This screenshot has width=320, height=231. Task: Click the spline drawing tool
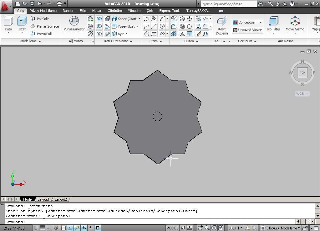[x=146, y=26]
